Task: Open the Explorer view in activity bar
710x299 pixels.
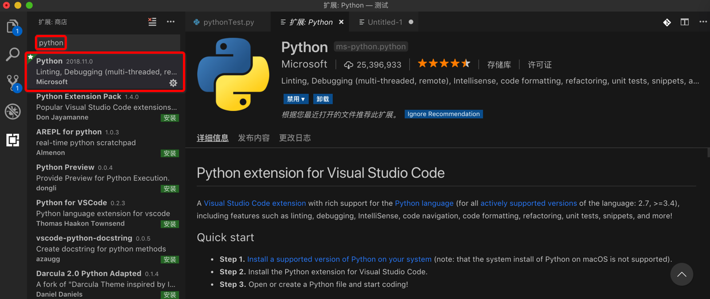Action: tap(13, 26)
